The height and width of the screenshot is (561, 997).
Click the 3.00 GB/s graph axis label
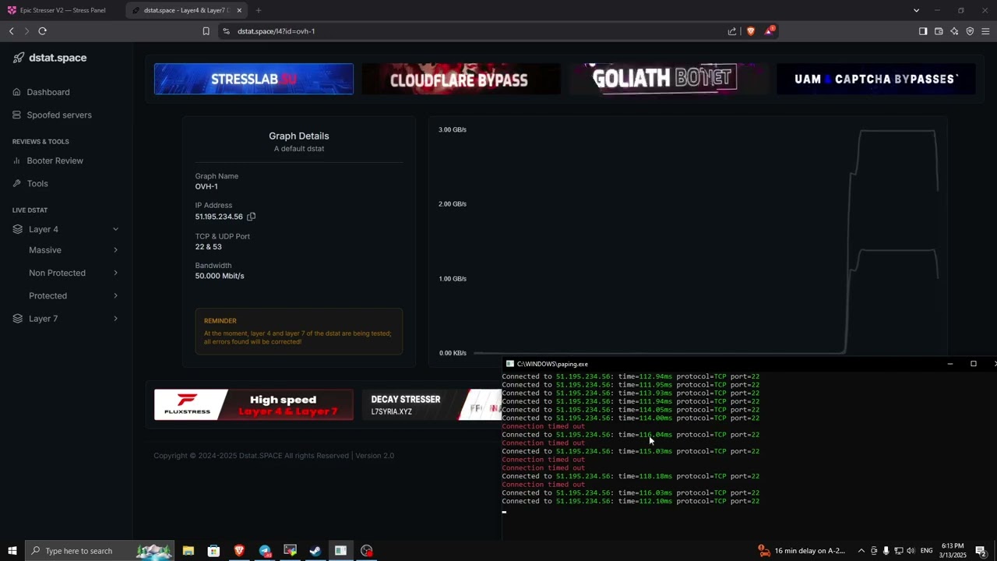(453, 129)
